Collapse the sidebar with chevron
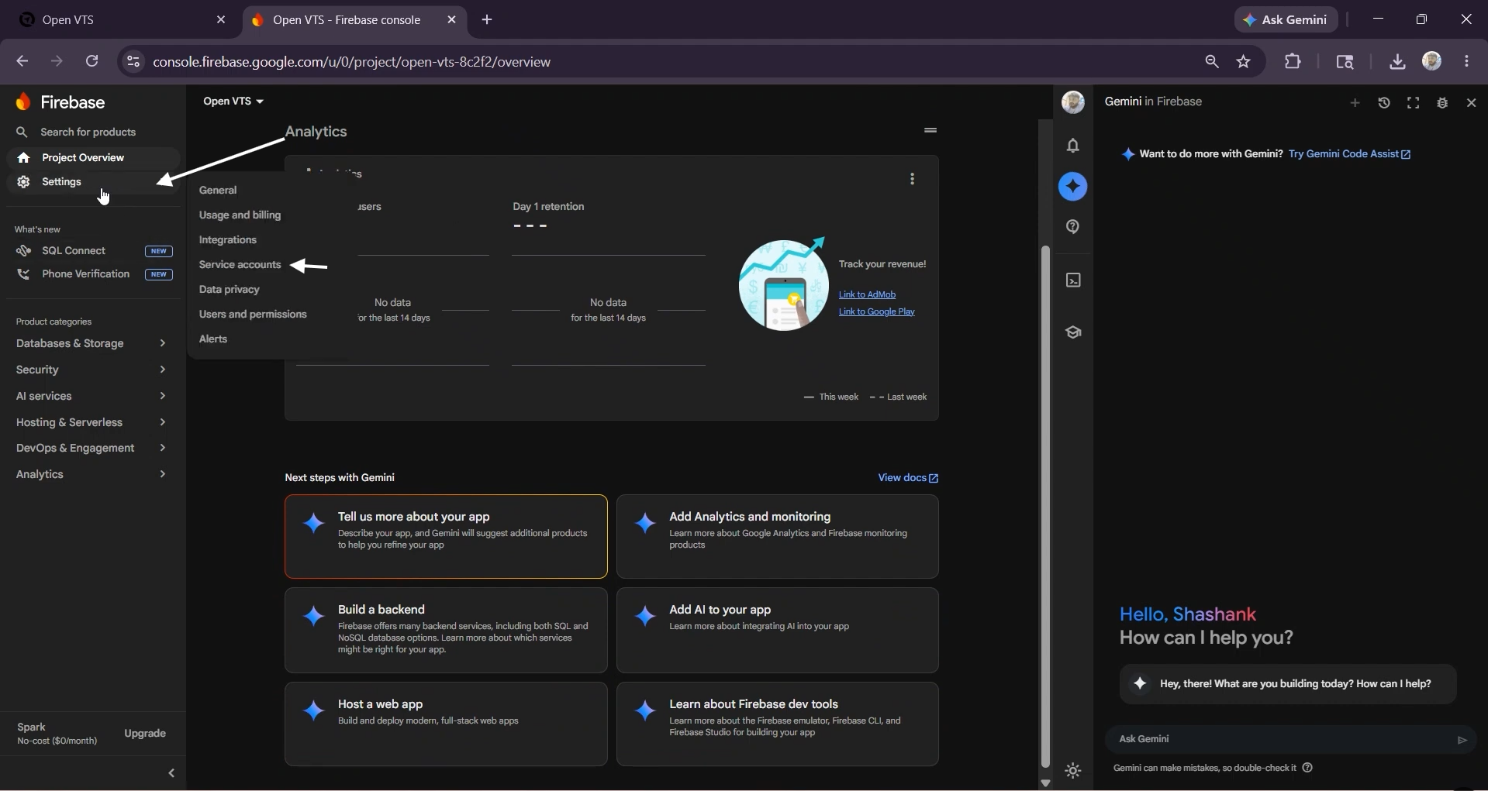This screenshot has width=1488, height=791. point(171,774)
